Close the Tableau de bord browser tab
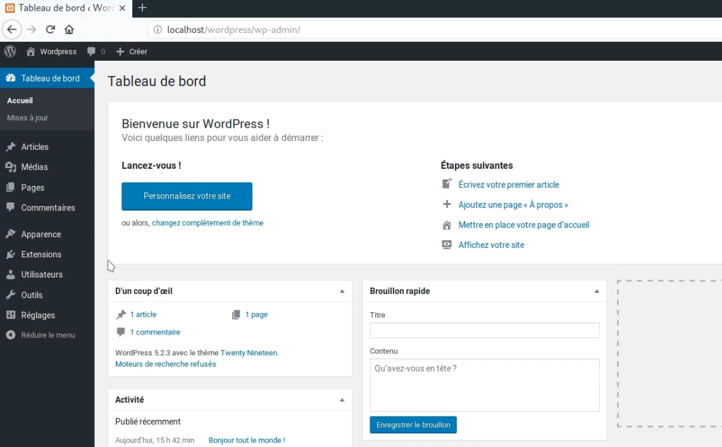The width and height of the screenshot is (722, 447). 122,8
